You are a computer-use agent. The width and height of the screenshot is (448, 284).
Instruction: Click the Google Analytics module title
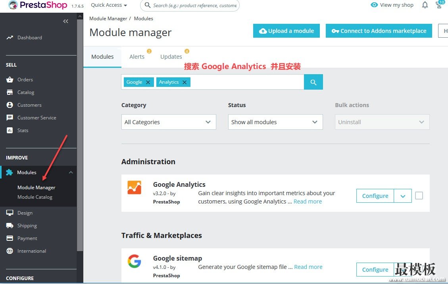(x=179, y=184)
